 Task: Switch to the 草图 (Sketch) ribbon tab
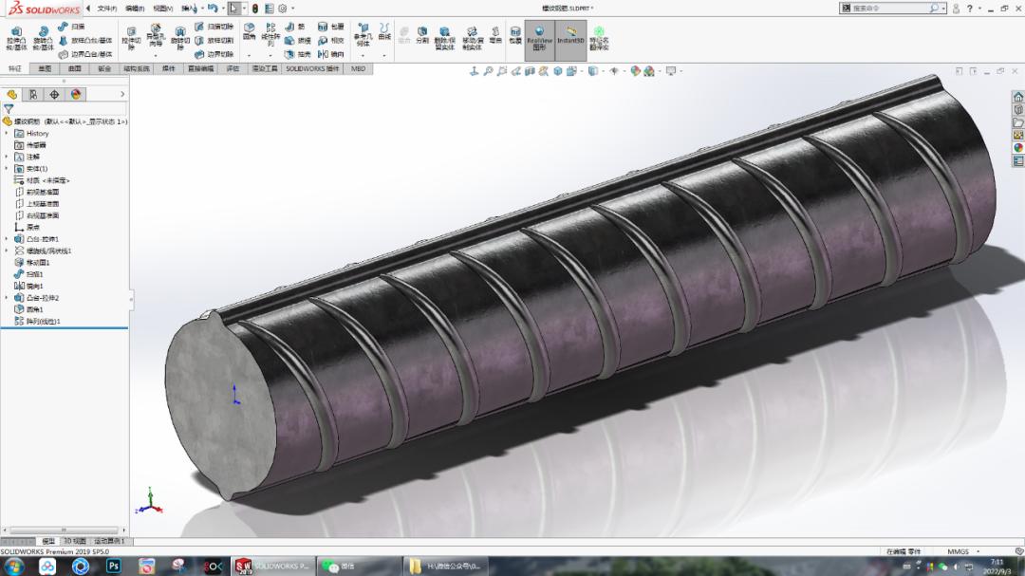[x=44, y=67]
